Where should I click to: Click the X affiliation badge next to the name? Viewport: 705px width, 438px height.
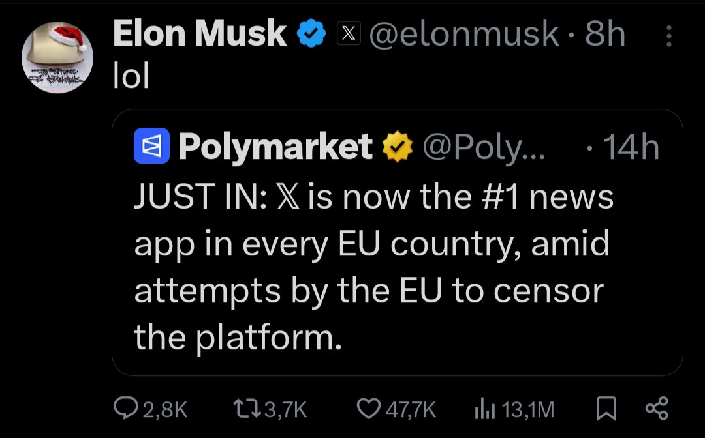(x=349, y=34)
